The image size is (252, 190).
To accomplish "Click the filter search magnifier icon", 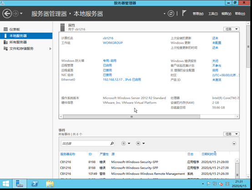I will click(x=112, y=143).
